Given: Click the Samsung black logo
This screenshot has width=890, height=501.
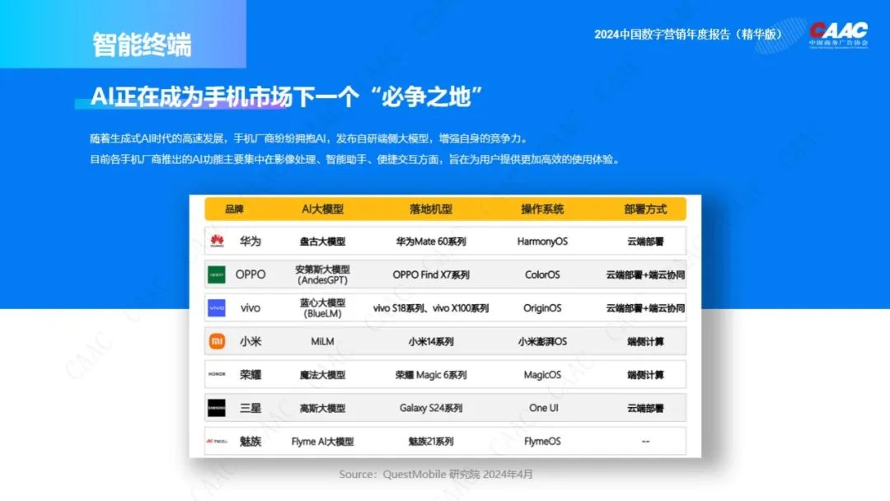Looking at the screenshot, I should [x=216, y=407].
